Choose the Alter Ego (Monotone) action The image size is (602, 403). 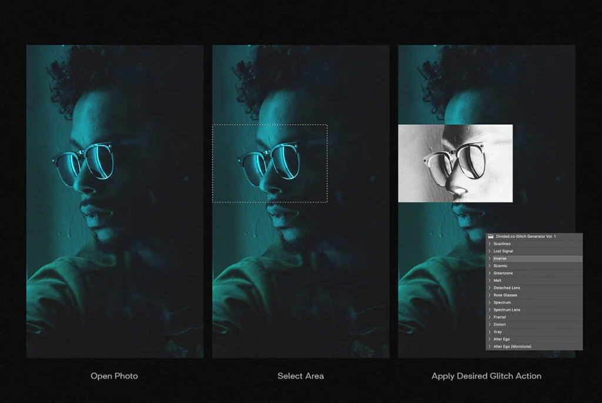point(512,347)
